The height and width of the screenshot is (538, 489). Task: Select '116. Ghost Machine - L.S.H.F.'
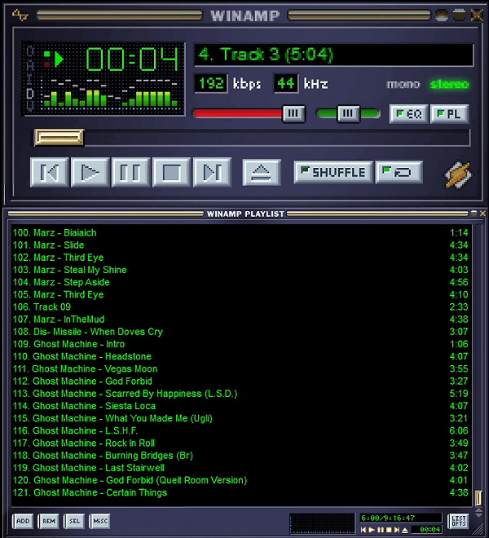coord(240,430)
